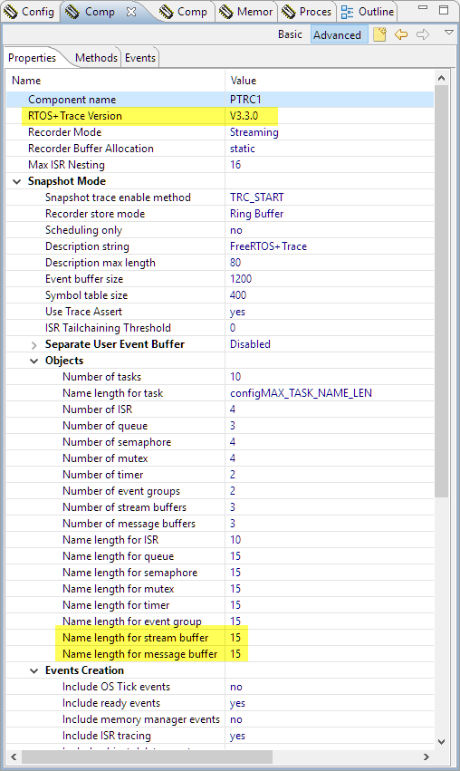This screenshot has height=771, width=460.
Task: Select Name length for ISR row
Action: pos(220,540)
